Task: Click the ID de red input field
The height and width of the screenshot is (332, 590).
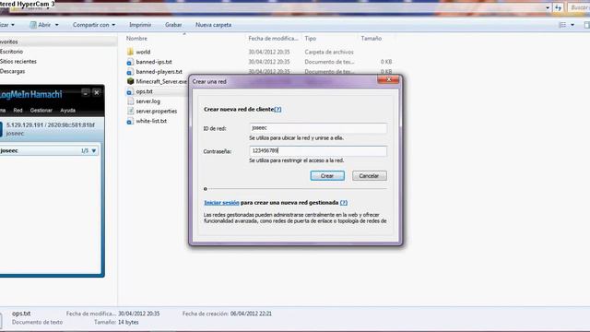Action: (318, 128)
